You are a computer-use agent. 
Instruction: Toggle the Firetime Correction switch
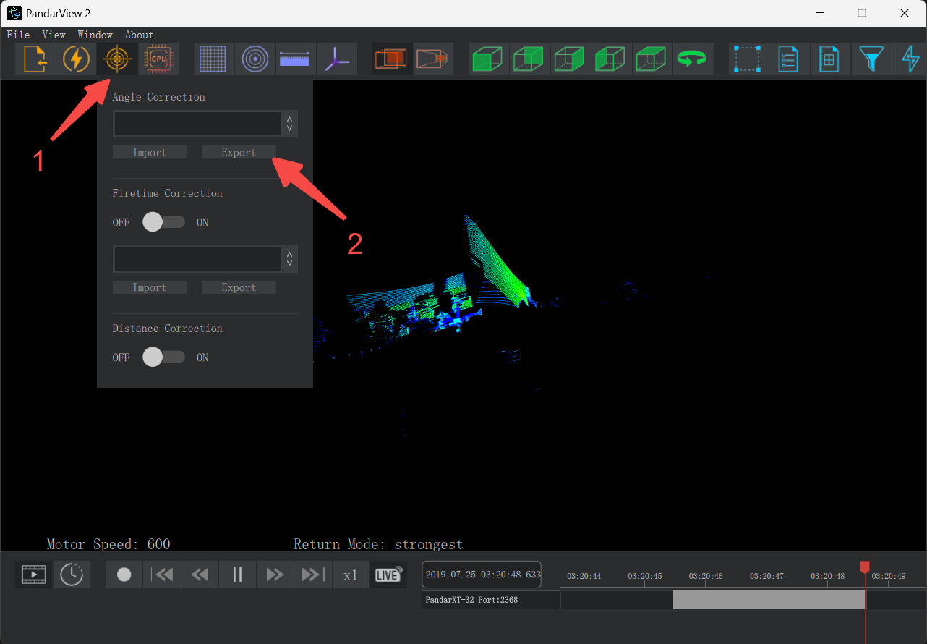pos(163,222)
